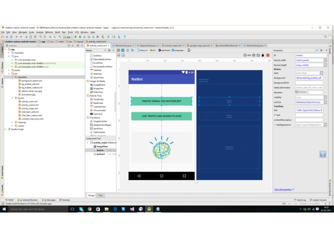Image resolution: width=334 pixels, height=237 pixels.
Task: Click the View all properties link
Action: [x=283, y=190]
